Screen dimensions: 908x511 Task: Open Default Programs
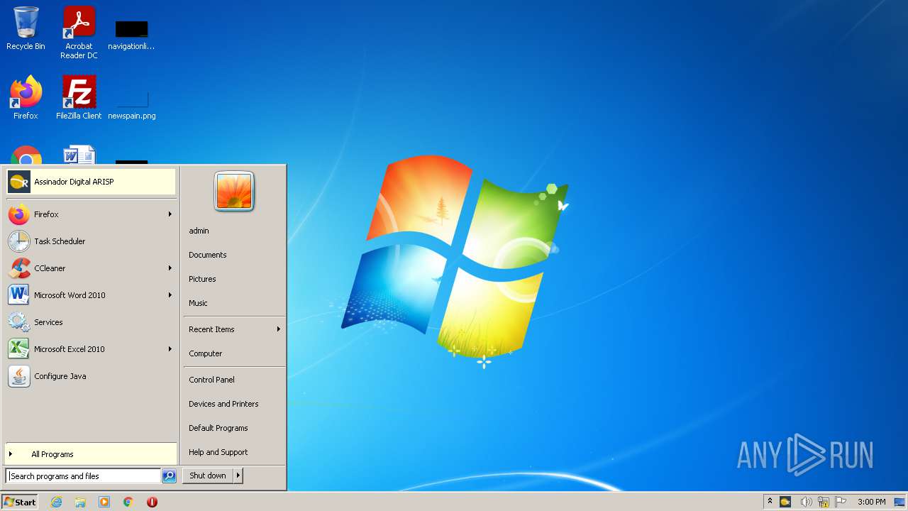coord(234,428)
